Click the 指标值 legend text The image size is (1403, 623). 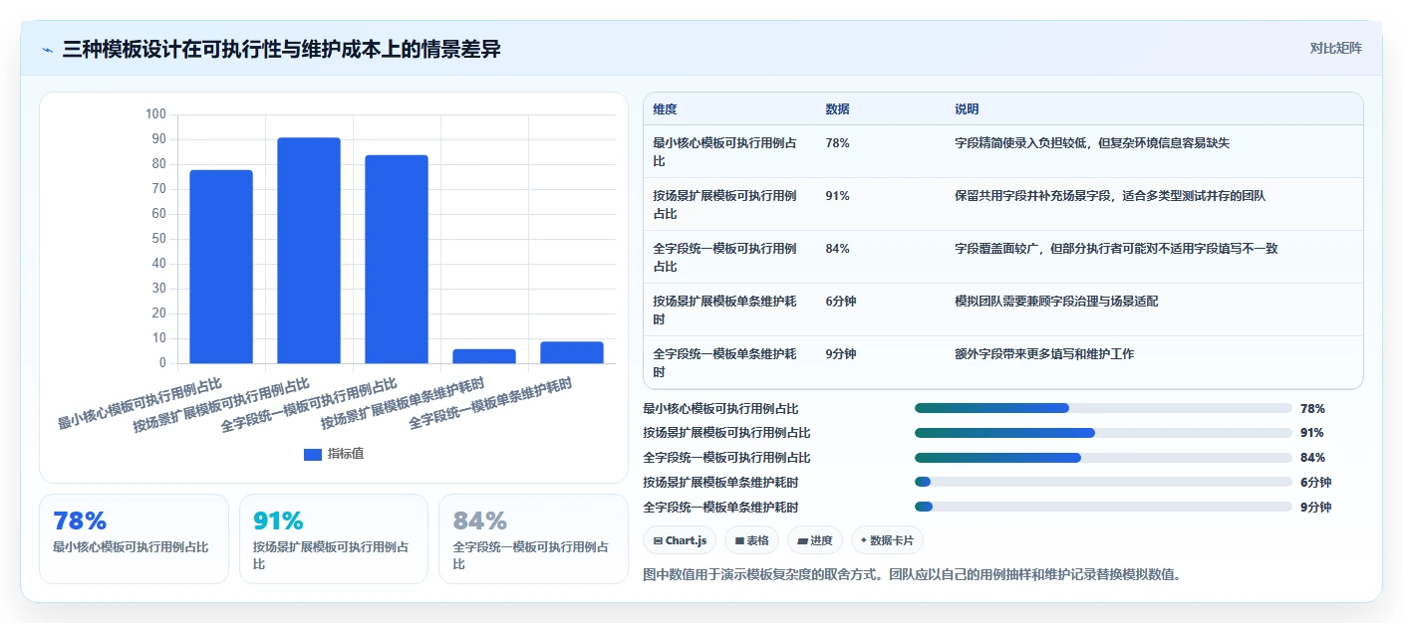(x=346, y=454)
